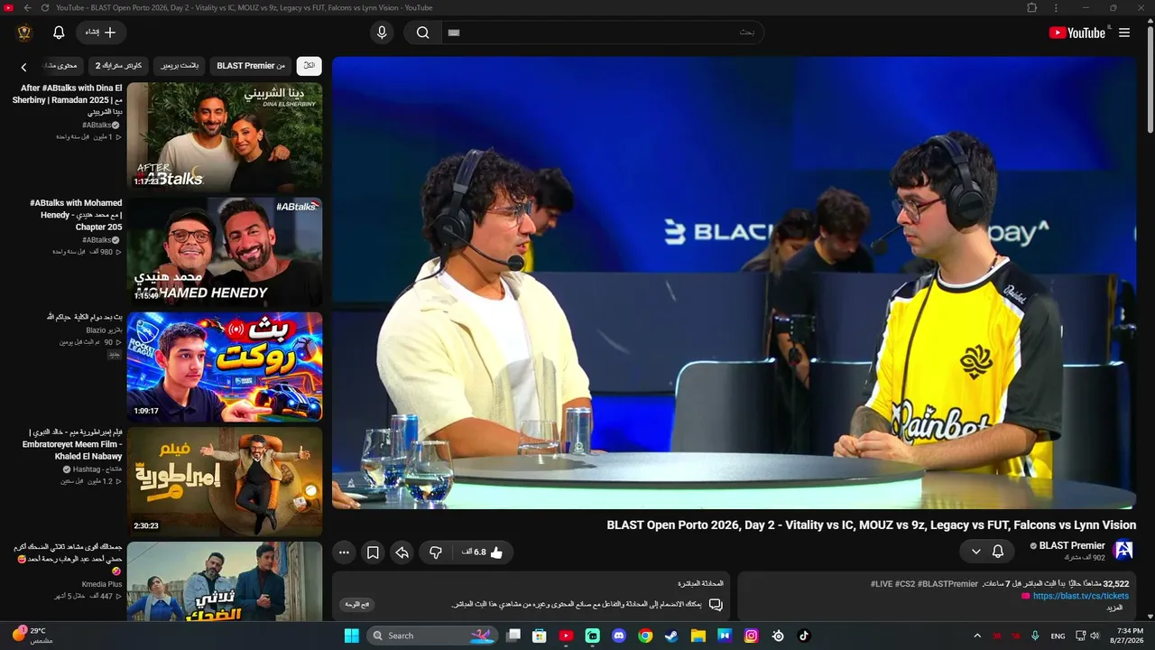Screen dimensions: 1155x650
Task: Open the Dina El Sherbiny ABtalks thumbnail
Action: 225,136
